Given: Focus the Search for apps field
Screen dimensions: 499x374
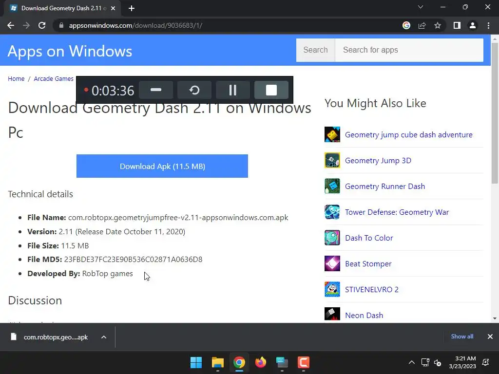Looking at the screenshot, I should [409, 50].
